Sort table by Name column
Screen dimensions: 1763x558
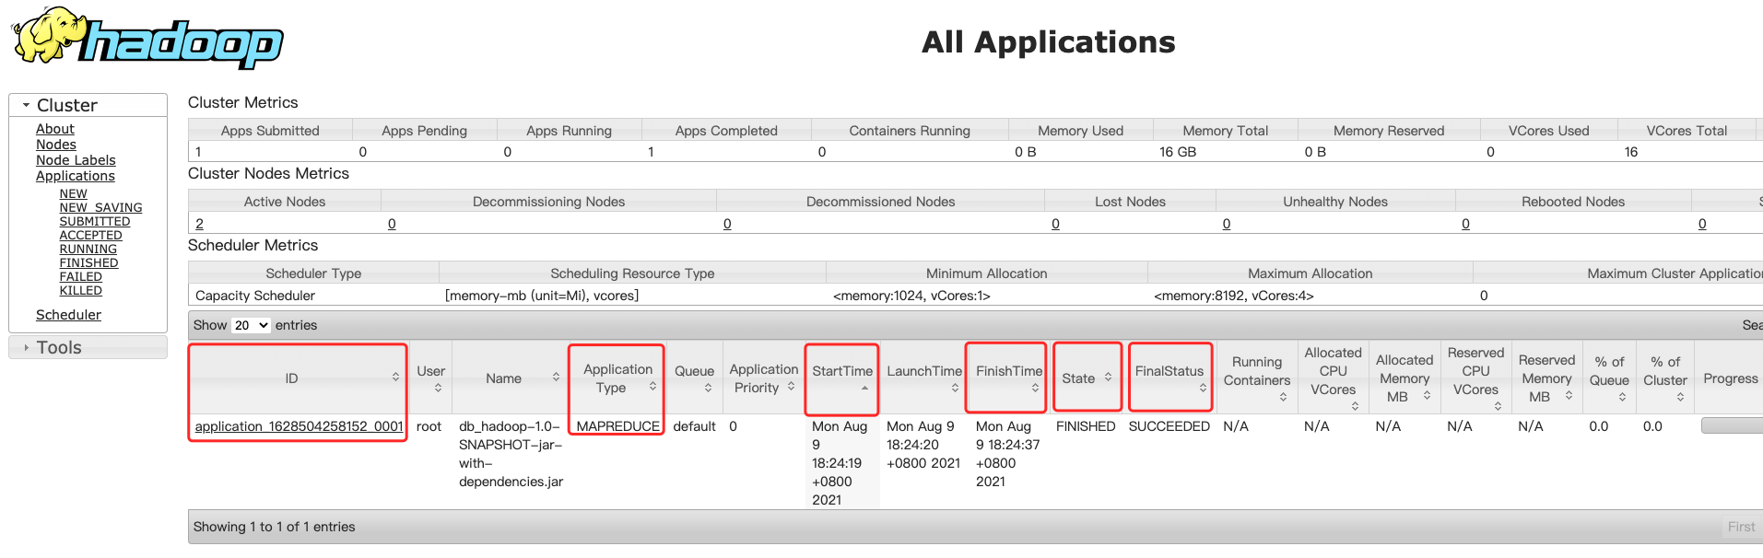point(510,378)
